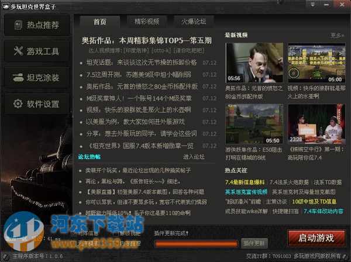The height and width of the screenshot is (262, 351).
Task: Open news 坦克话题:来谈谈这次无节操的拆卸价格
Action: (142, 63)
